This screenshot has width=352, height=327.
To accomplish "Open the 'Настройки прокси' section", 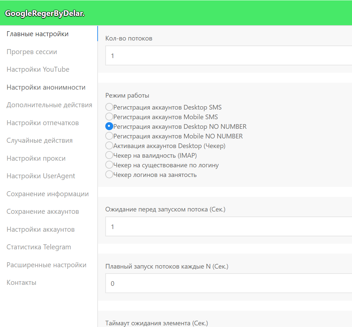I will coord(36,158).
